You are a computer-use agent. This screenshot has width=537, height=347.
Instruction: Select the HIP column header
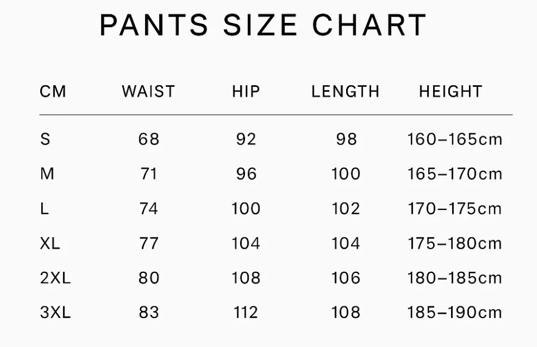[x=246, y=91]
